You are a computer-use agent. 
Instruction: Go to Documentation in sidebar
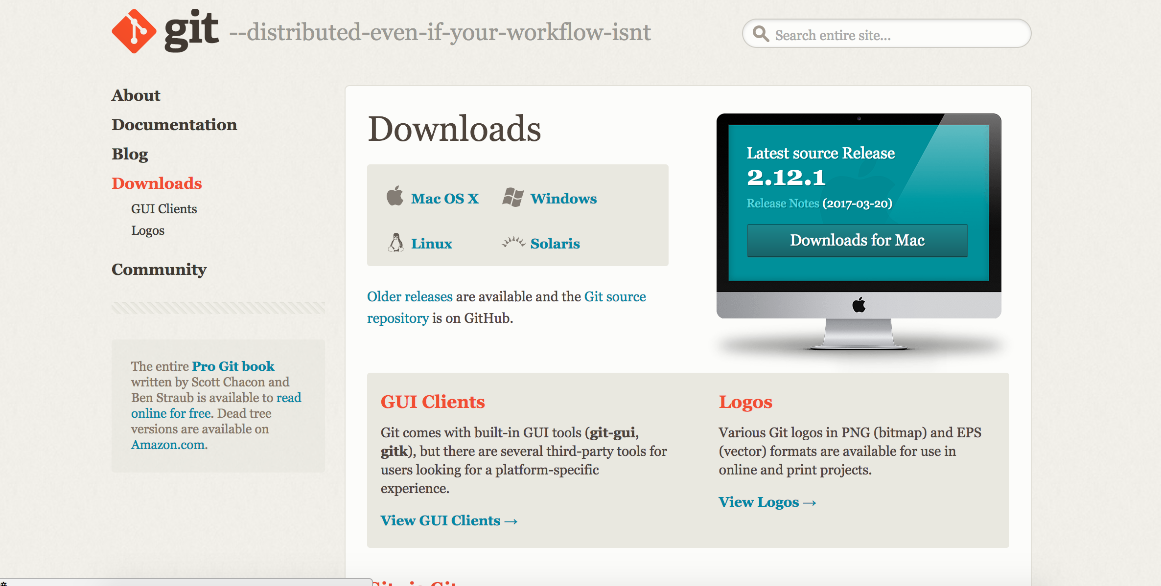(x=174, y=125)
